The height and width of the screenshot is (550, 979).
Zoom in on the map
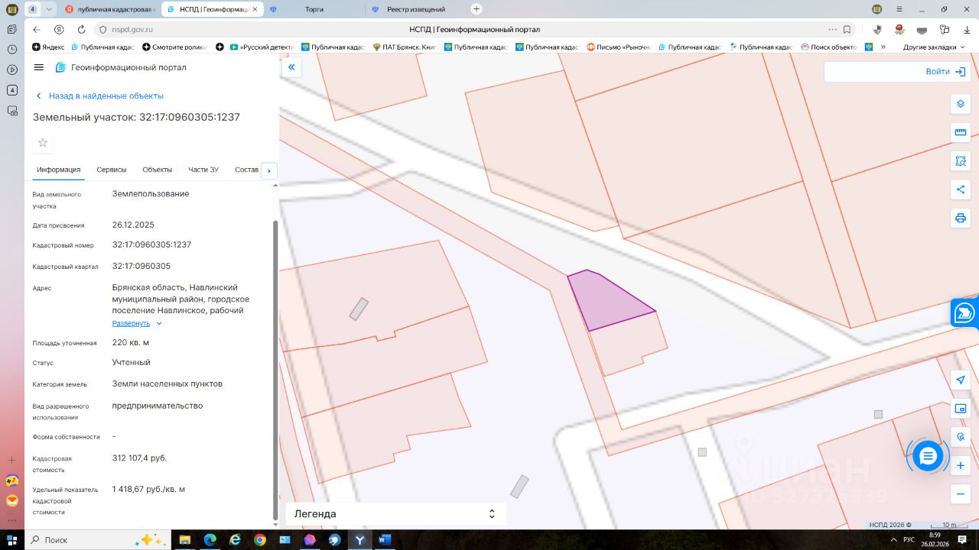click(x=961, y=465)
